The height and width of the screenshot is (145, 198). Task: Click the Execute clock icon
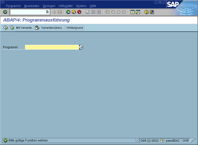(x=6, y=28)
